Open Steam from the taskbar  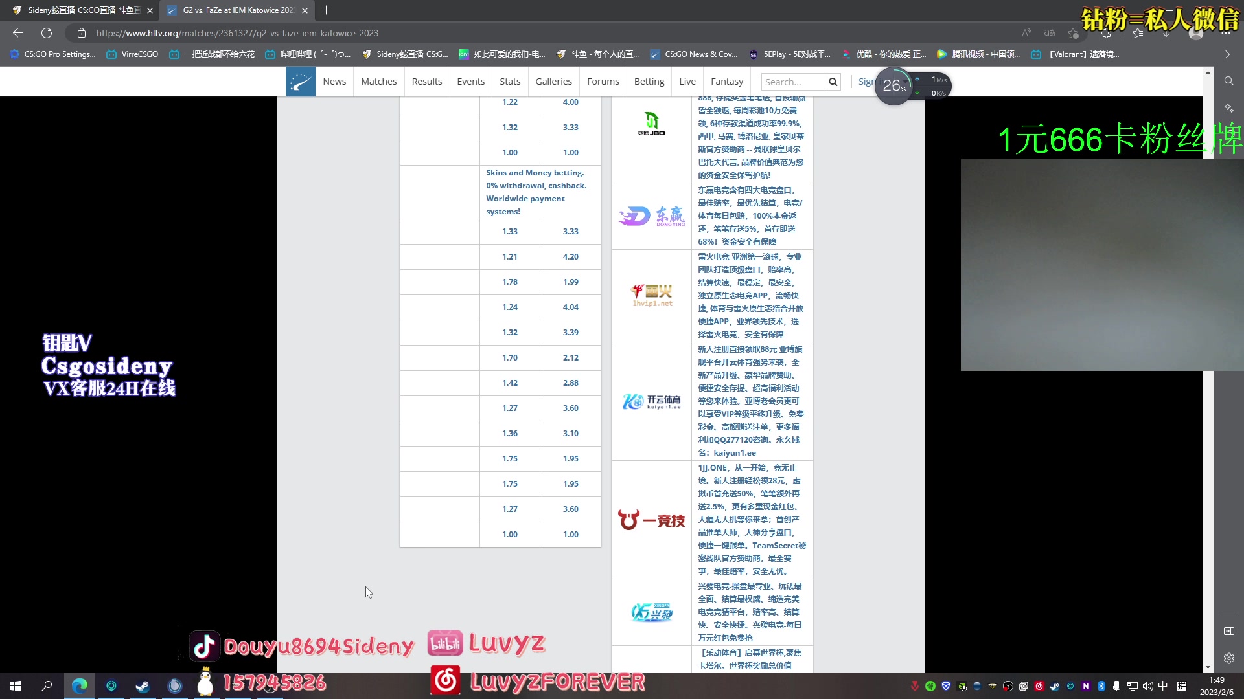[143, 686]
